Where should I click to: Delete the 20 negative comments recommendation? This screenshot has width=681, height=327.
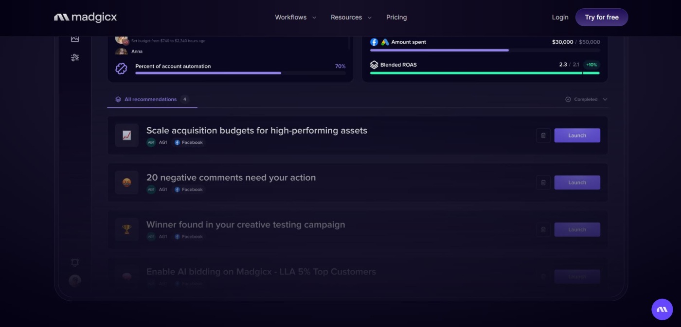pos(543,183)
